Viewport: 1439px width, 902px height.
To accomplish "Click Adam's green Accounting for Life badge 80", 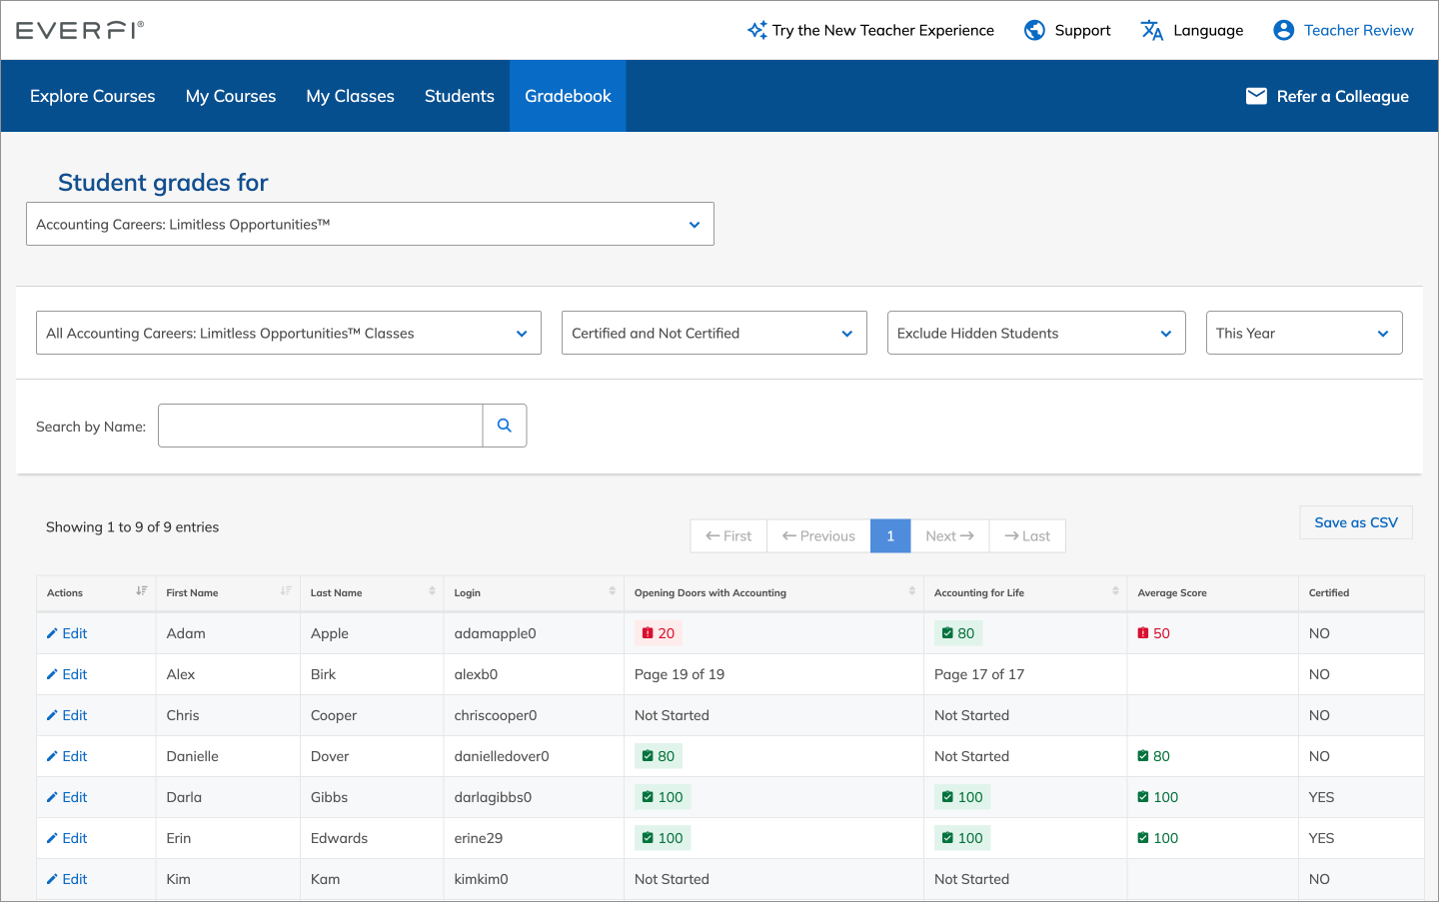I will pyautogui.click(x=958, y=633).
